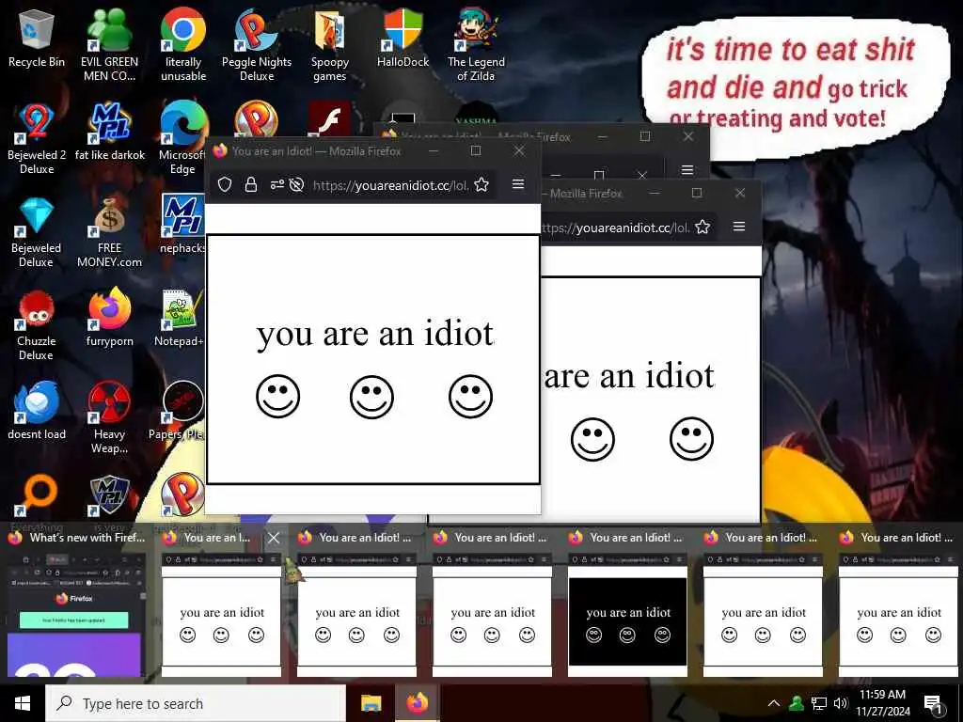Close the second taskbar preview with its X

274,538
